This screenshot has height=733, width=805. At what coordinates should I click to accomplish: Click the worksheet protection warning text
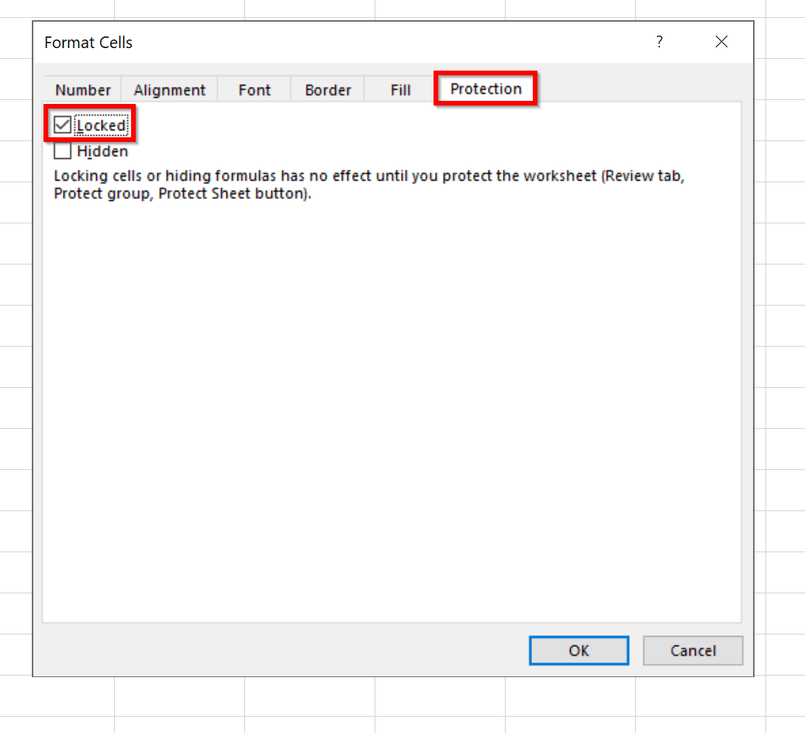(x=368, y=185)
